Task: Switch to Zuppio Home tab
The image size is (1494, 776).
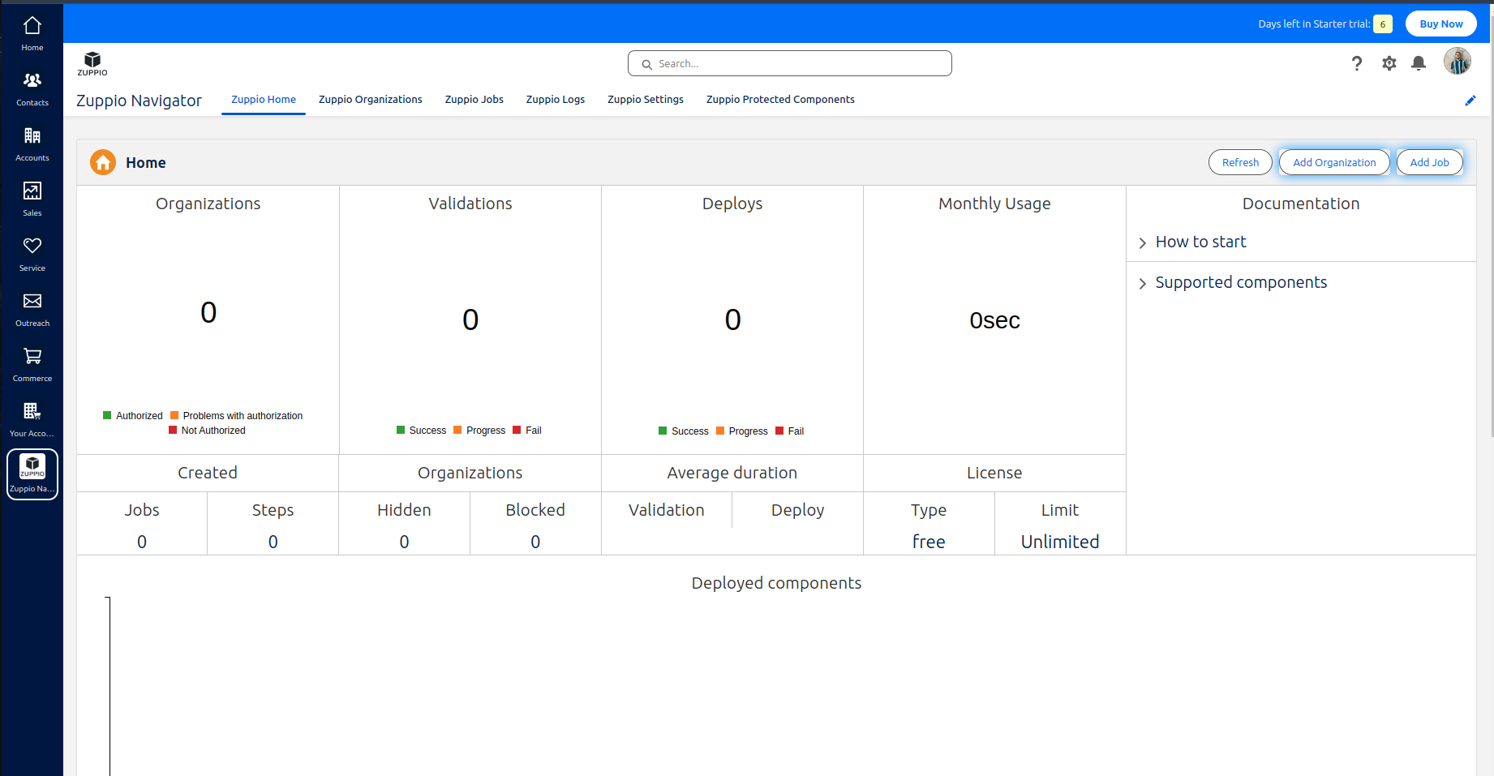Action: point(264,100)
